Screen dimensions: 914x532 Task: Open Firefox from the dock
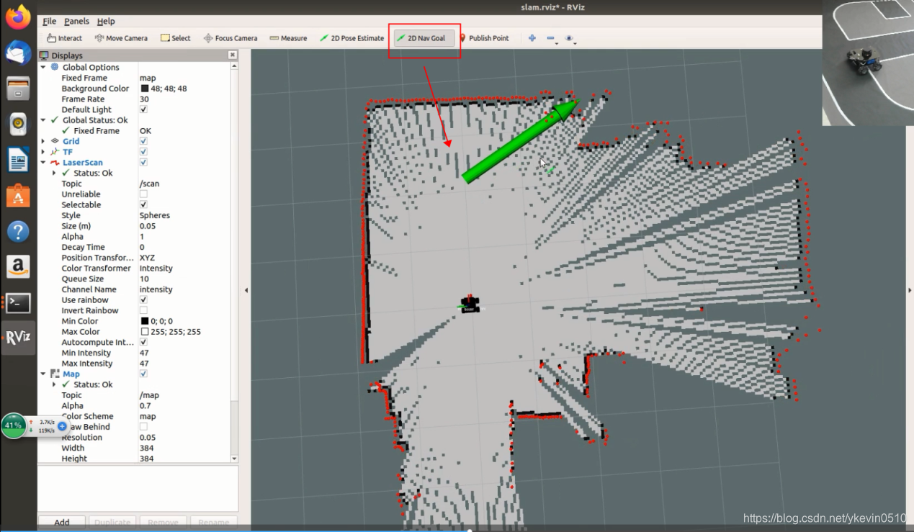click(18, 17)
